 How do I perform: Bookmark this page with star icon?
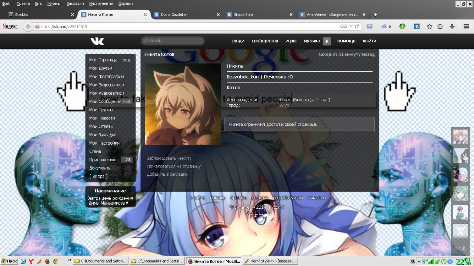point(430,26)
